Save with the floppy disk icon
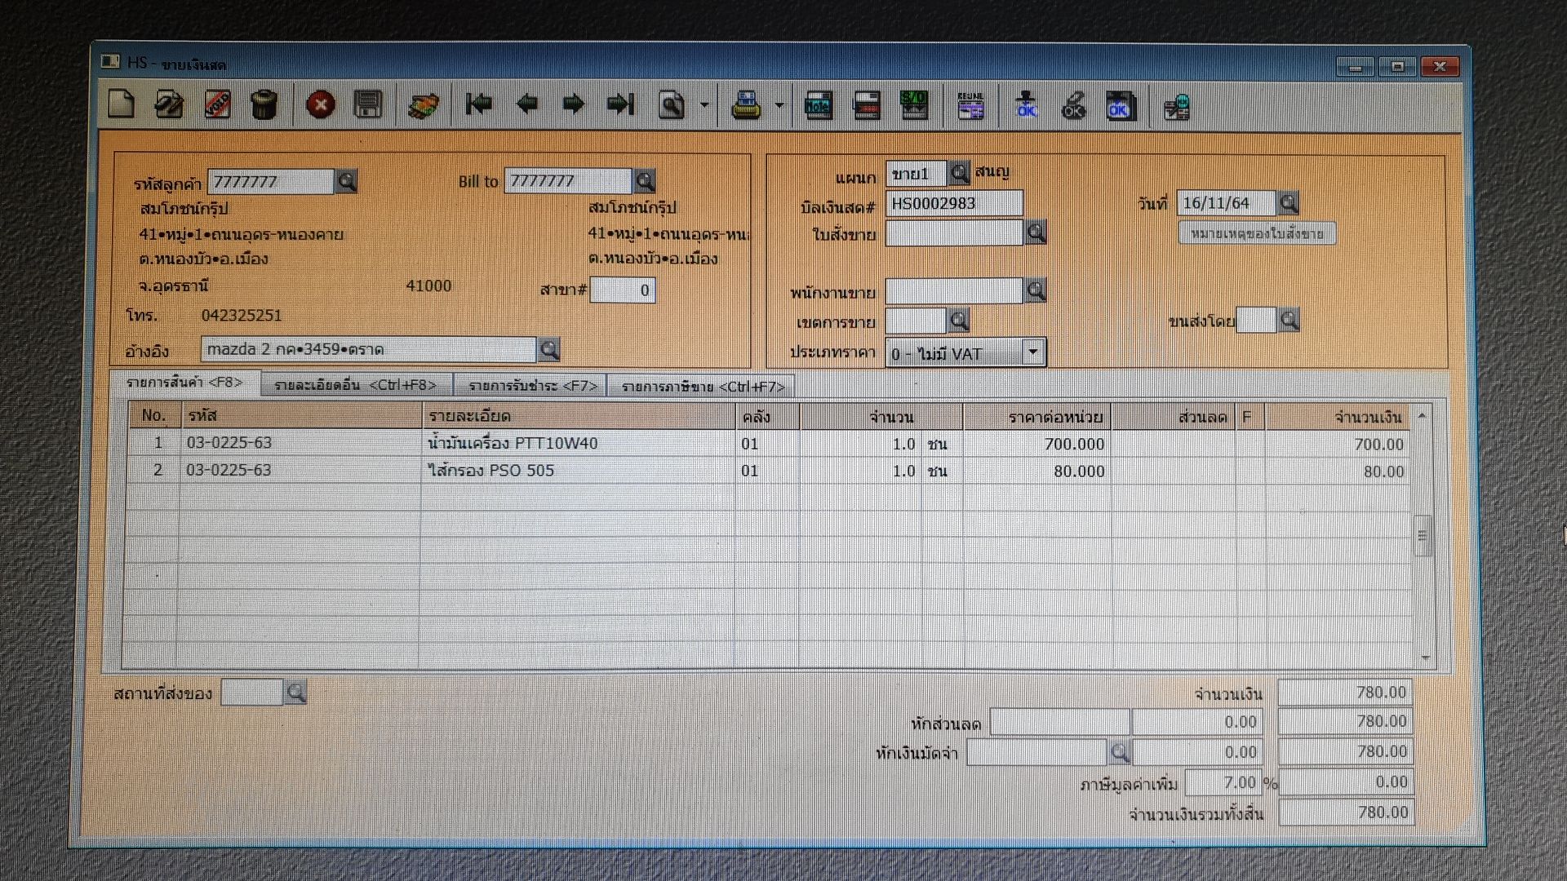The image size is (1567, 881). point(368,104)
